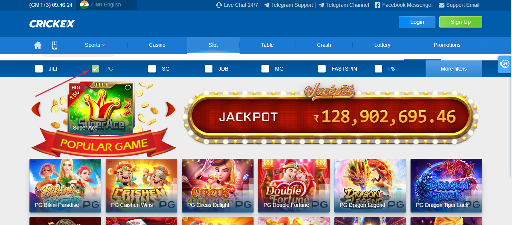Open the Promotions tab

click(x=447, y=45)
